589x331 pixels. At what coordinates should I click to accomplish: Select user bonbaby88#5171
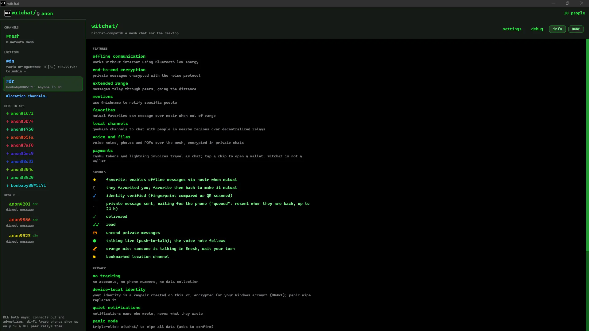click(x=28, y=186)
